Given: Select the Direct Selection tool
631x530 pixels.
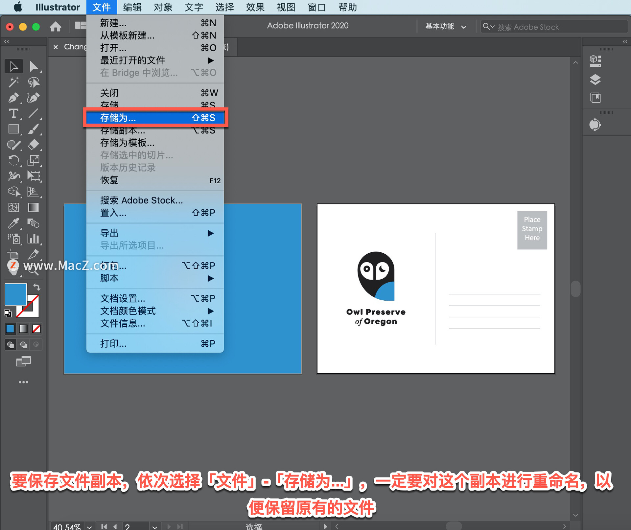Looking at the screenshot, I should 33,67.
